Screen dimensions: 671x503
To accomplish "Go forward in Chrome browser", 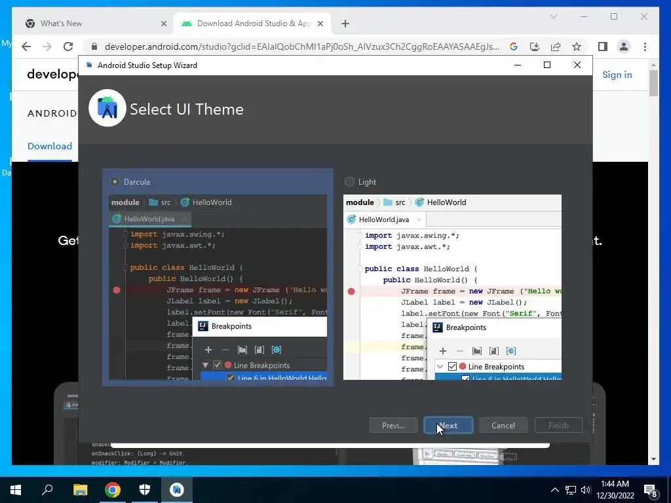I will [47, 47].
